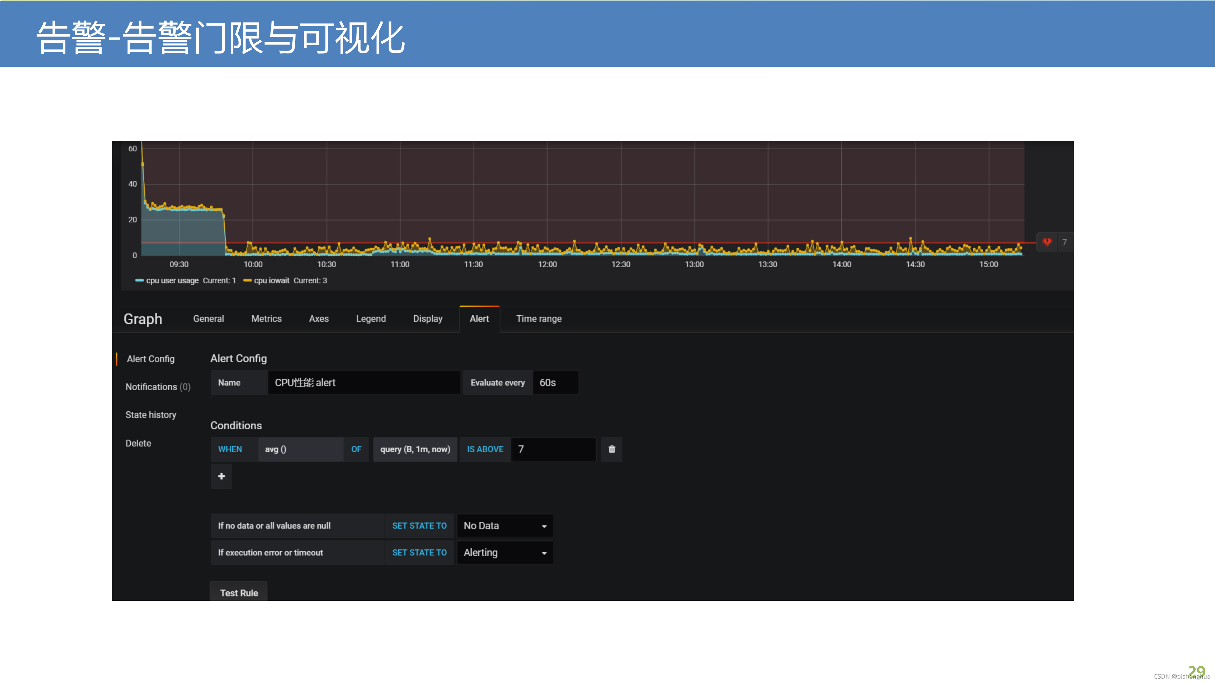
Task: Click the cpu user usage legend color
Action: click(x=139, y=280)
